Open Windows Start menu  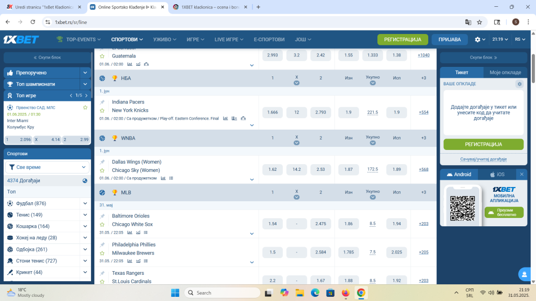click(x=175, y=293)
